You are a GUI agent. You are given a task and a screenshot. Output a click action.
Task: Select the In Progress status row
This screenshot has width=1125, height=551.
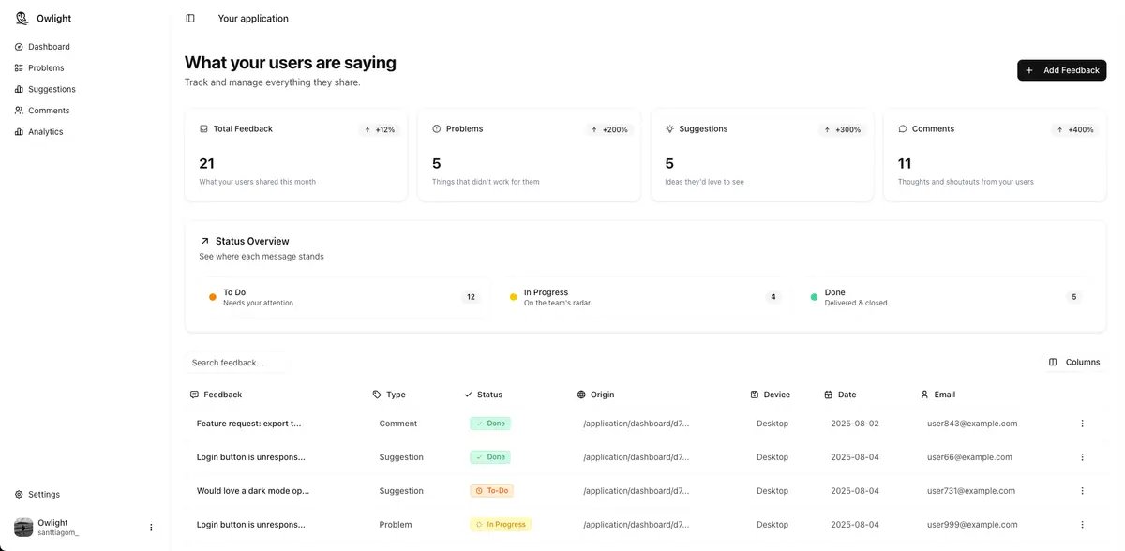[646, 297]
